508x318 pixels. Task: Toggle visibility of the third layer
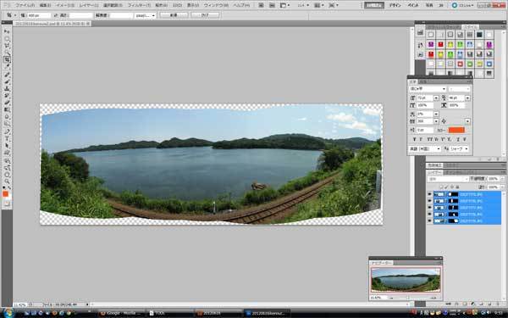coord(429,208)
